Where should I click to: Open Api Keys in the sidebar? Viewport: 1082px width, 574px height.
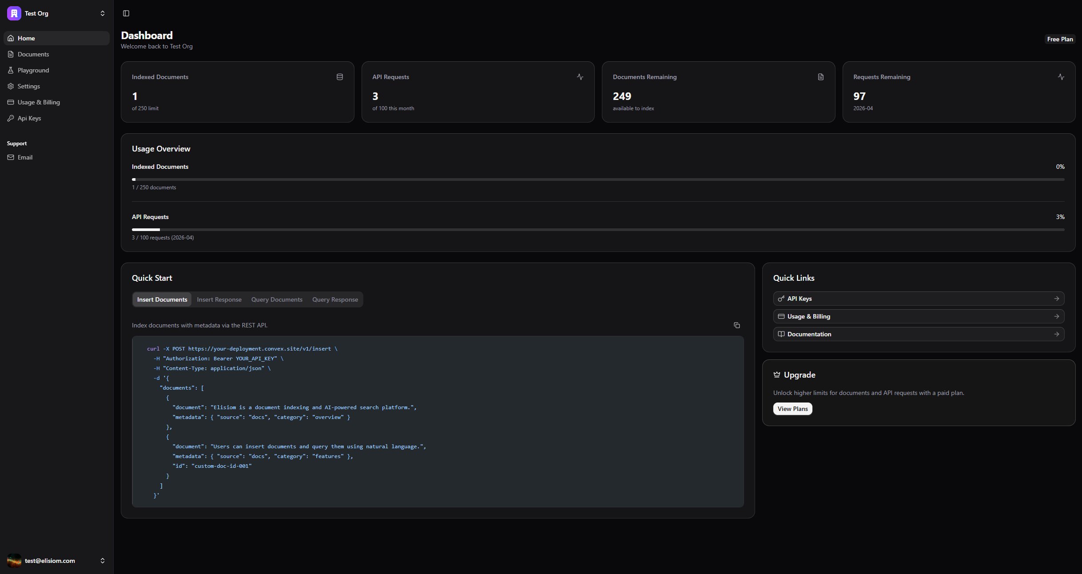29,118
